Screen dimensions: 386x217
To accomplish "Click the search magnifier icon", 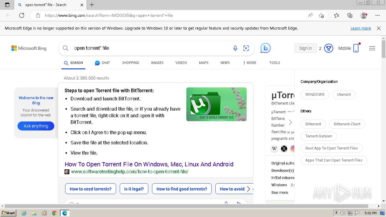I will click(x=66, y=48).
